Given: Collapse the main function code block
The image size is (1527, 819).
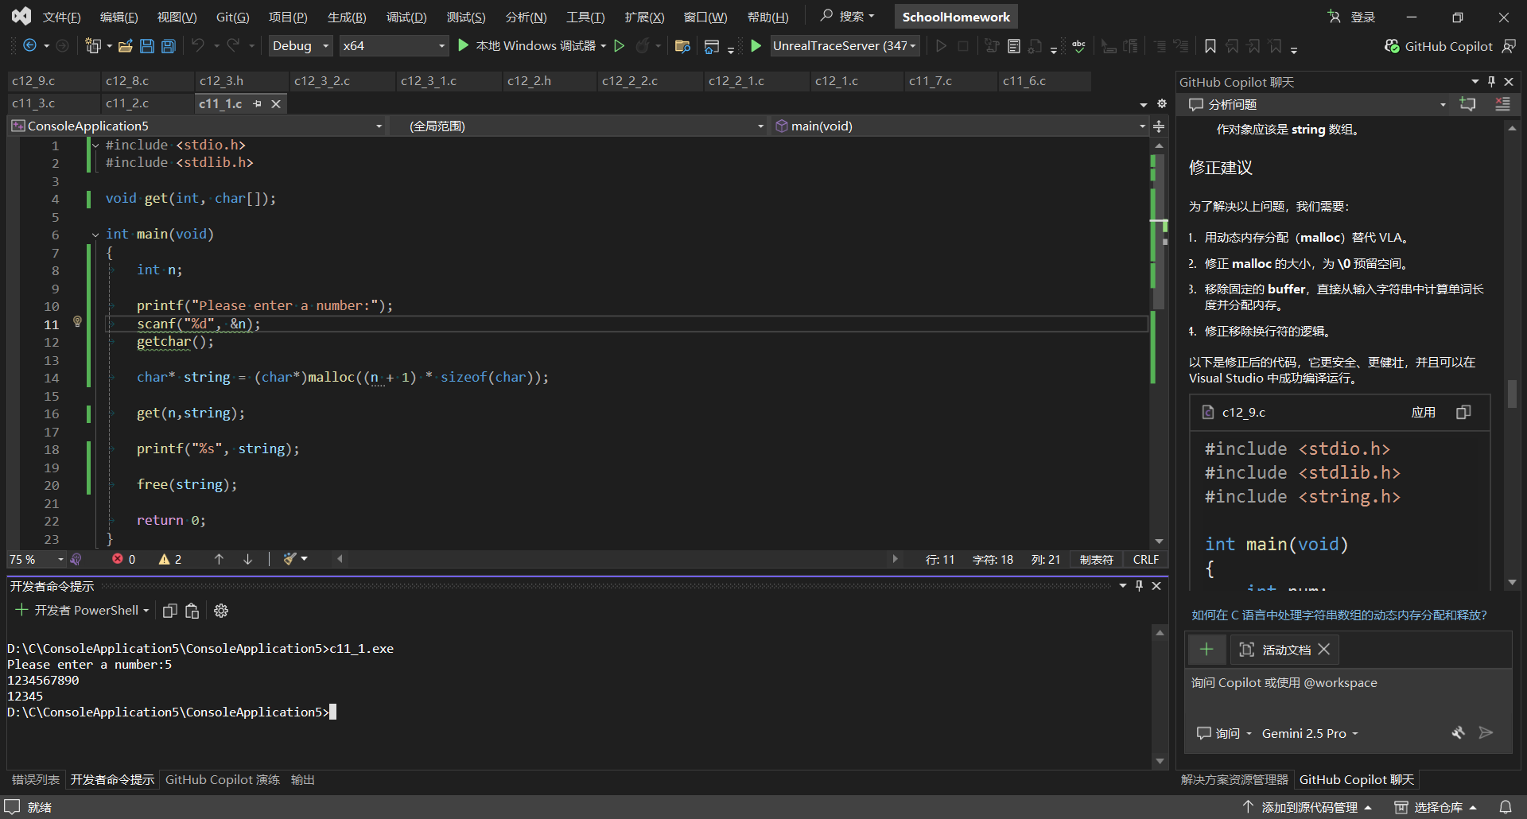Looking at the screenshot, I should tap(95, 235).
